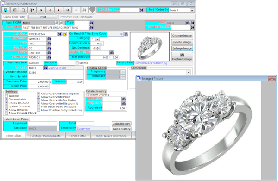The image size is (278, 181).
Task: Click the save floppy disk toolbar icon
Action: tap(6, 10)
